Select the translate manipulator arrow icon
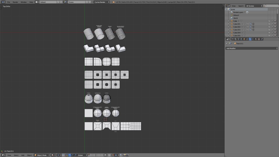279x157 pixels. (x=70, y=155)
